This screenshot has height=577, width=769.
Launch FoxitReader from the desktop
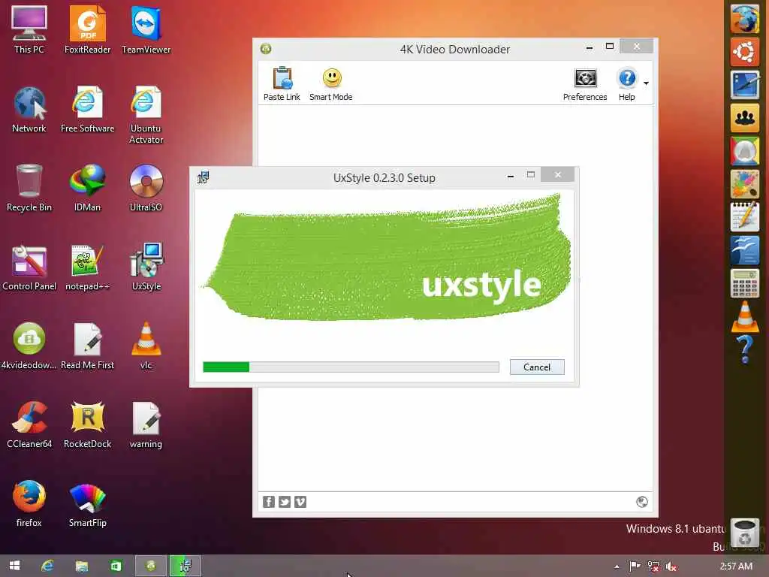click(x=87, y=29)
